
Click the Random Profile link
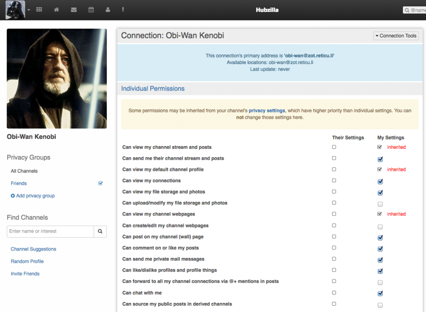pyautogui.click(x=27, y=261)
